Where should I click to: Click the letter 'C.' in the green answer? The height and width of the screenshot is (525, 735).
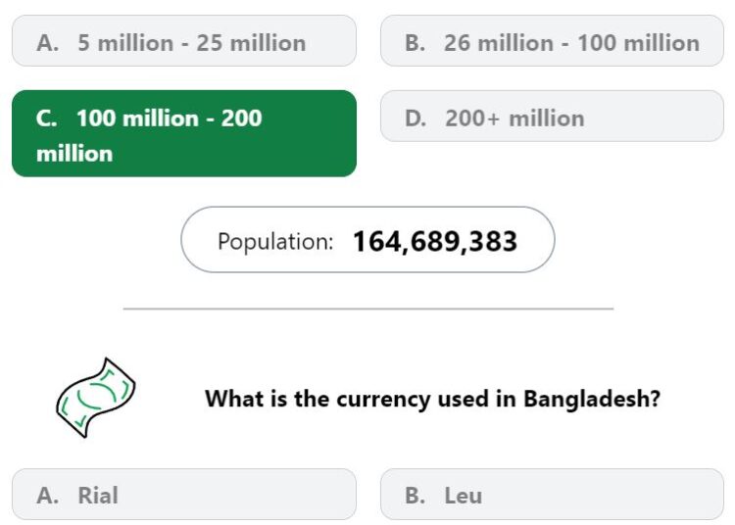coord(47,118)
